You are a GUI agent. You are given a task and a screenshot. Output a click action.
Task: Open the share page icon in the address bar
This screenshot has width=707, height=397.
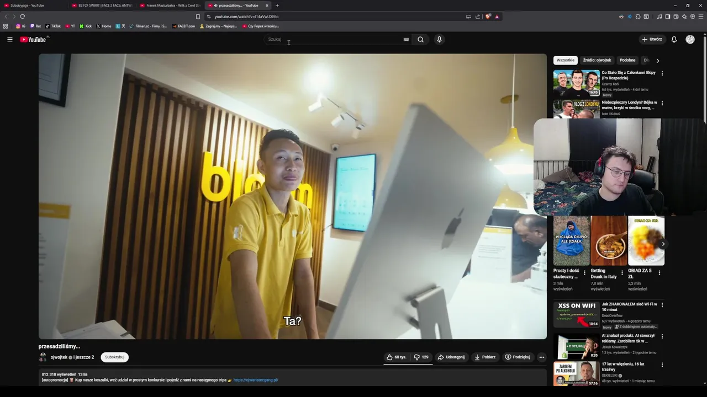click(x=478, y=17)
